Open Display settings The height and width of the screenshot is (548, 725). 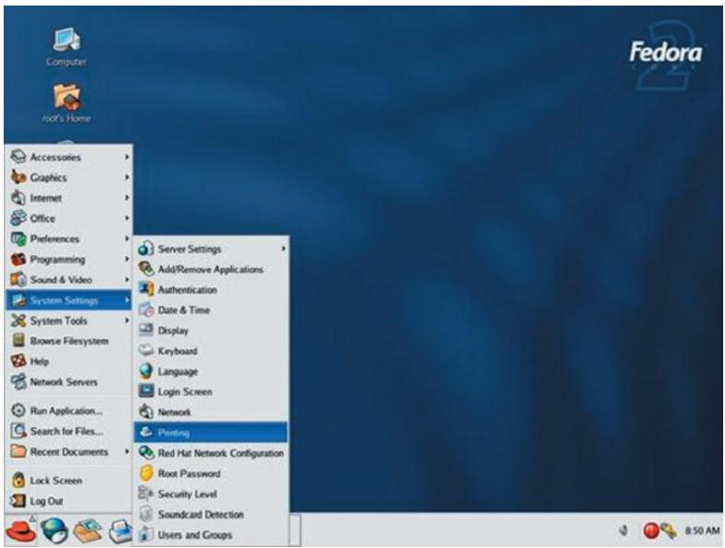211,331
